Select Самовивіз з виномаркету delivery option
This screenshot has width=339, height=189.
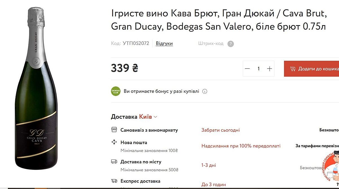click(149, 130)
